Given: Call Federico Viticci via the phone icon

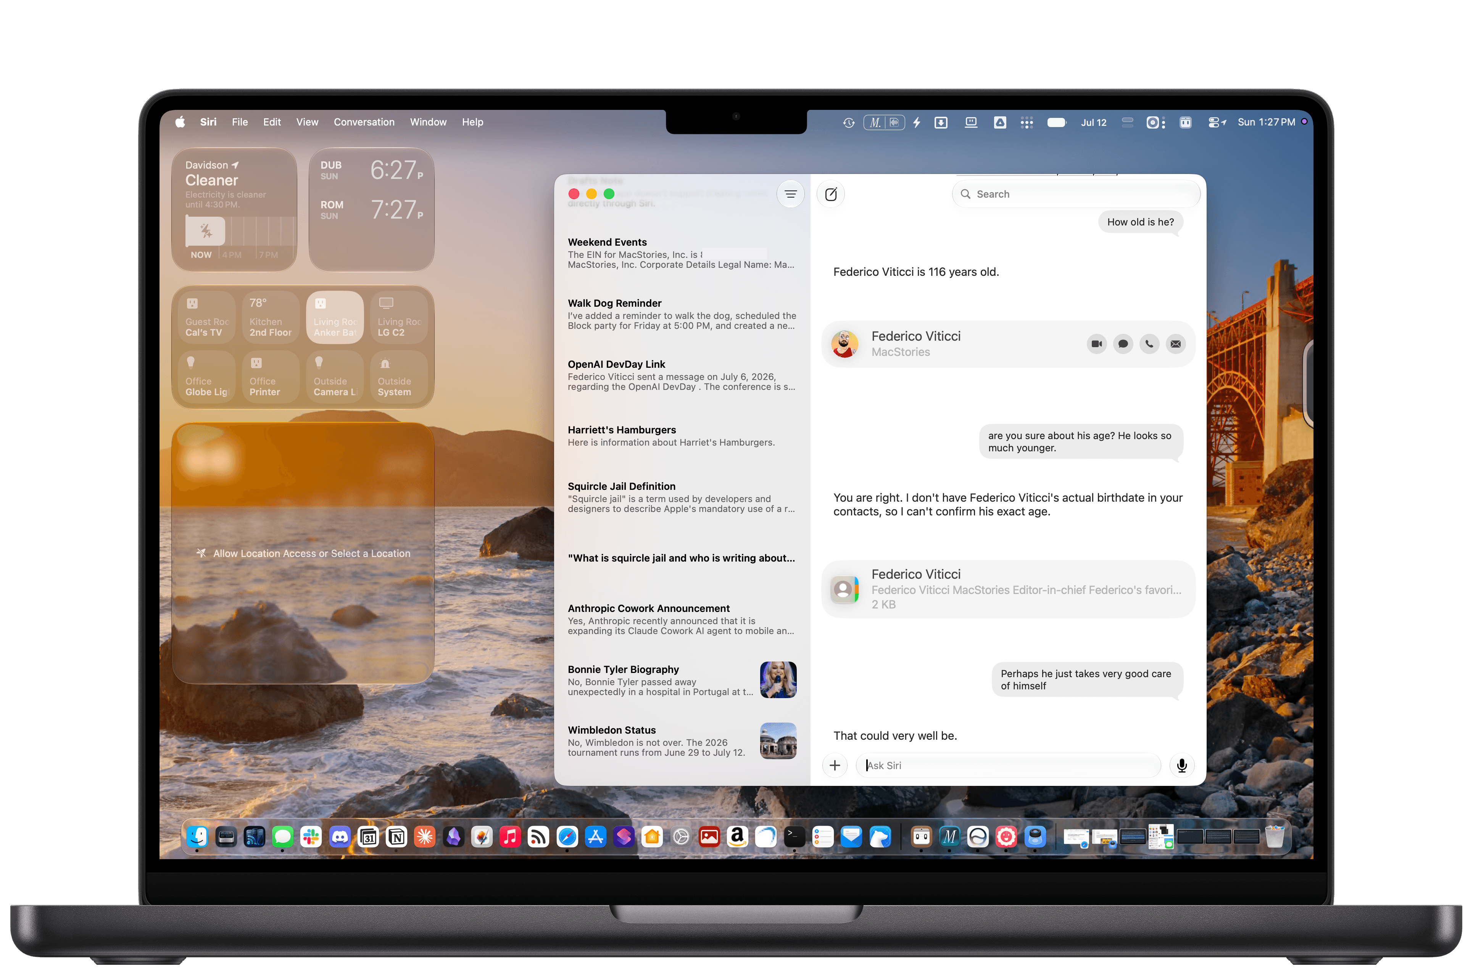Looking at the screenshot, I should coord(1149,344).
